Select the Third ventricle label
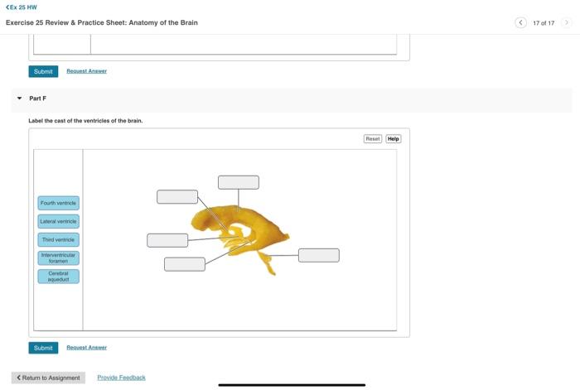Viewport: 580px width, 390px height. [59, 239]
